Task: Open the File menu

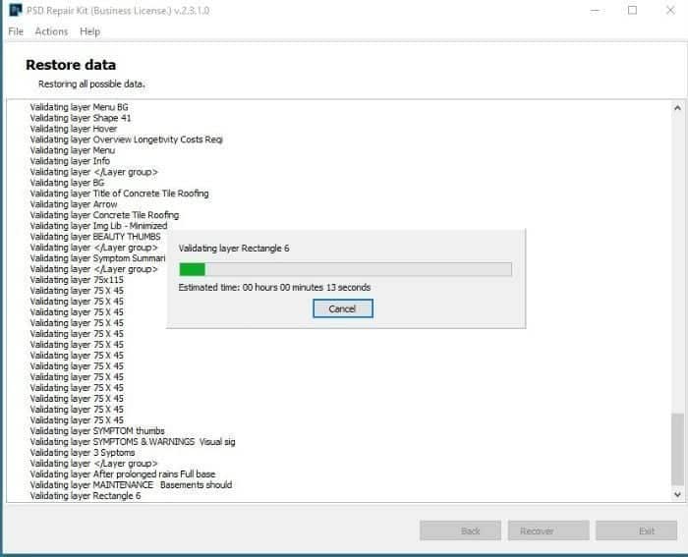Action: tap(16, 31)
